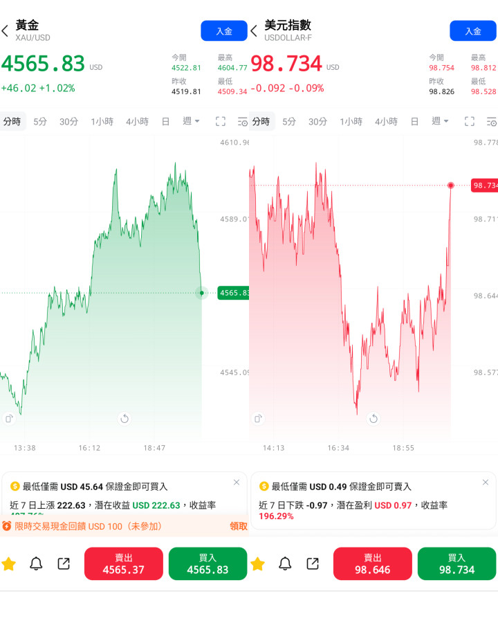Viewport: 498px width, 623px height.
Task: Open chart indicator settings on dollar index panel
Action: pos(491,122)
